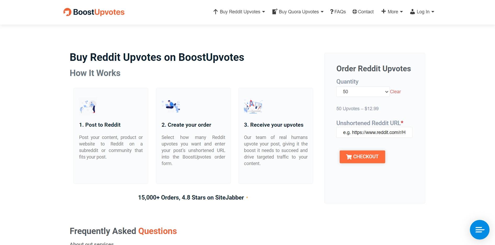Open the Log In menu
Screen dimensions: 495x245
click(x=422, y=12)
